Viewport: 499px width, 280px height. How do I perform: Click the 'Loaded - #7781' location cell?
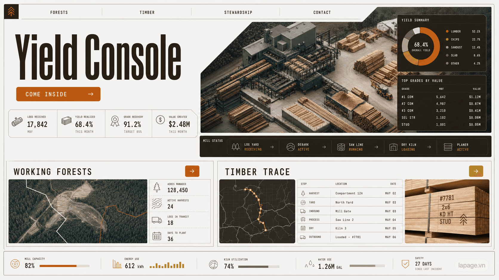pos(348,237)
